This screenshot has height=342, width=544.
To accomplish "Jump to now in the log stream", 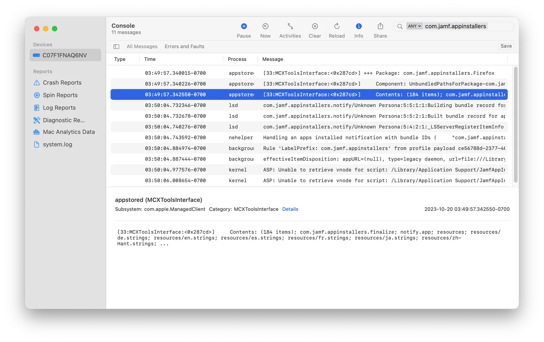I will [x=265, y=30].
